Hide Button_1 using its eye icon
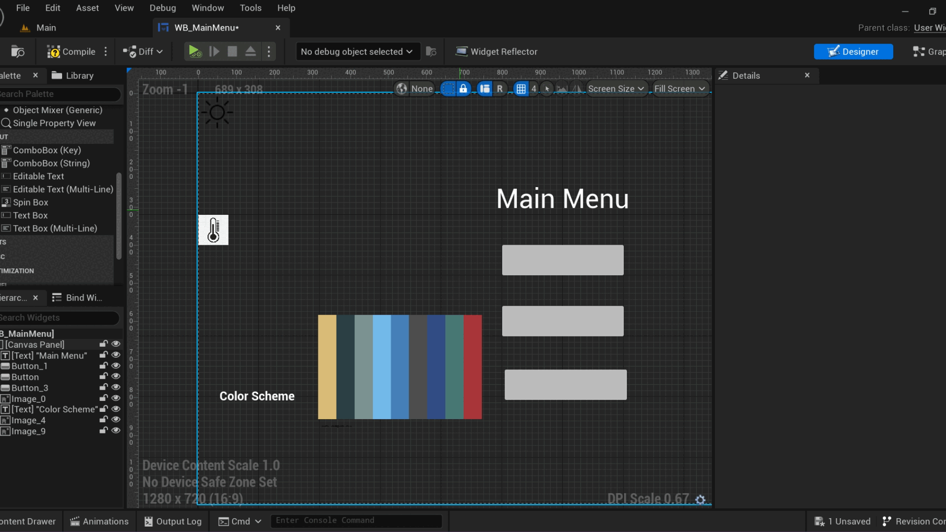Image resolution: width=946 pixels, height=532 pixels. coord(116,366)
